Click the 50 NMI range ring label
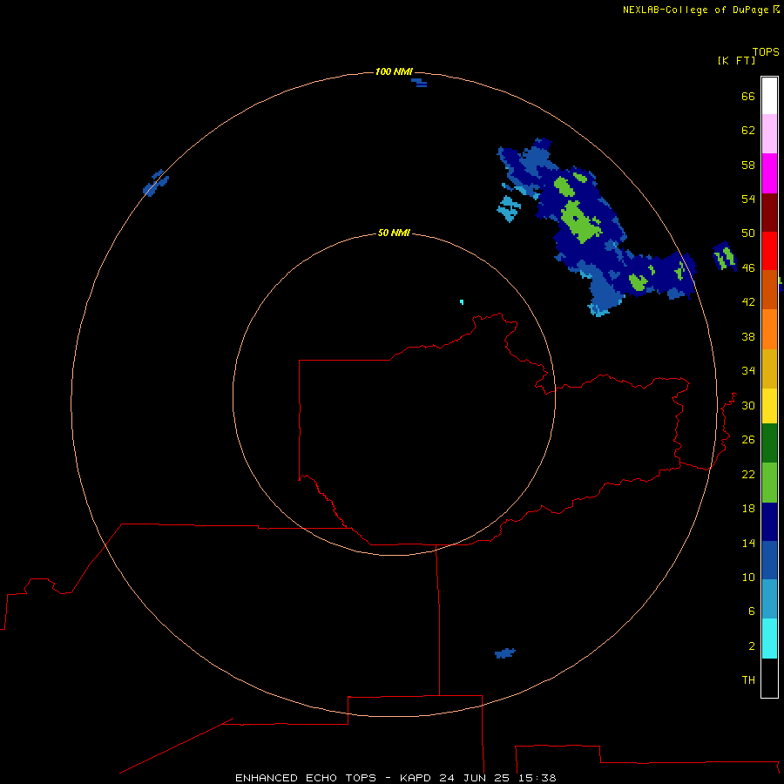Screen dimensions: 784x784 (394, 233)
